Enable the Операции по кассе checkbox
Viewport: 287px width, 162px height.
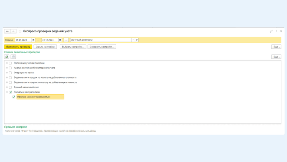tap(10, 73)
